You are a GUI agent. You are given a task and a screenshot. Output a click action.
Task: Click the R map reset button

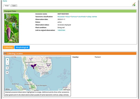tap(7, 72)
